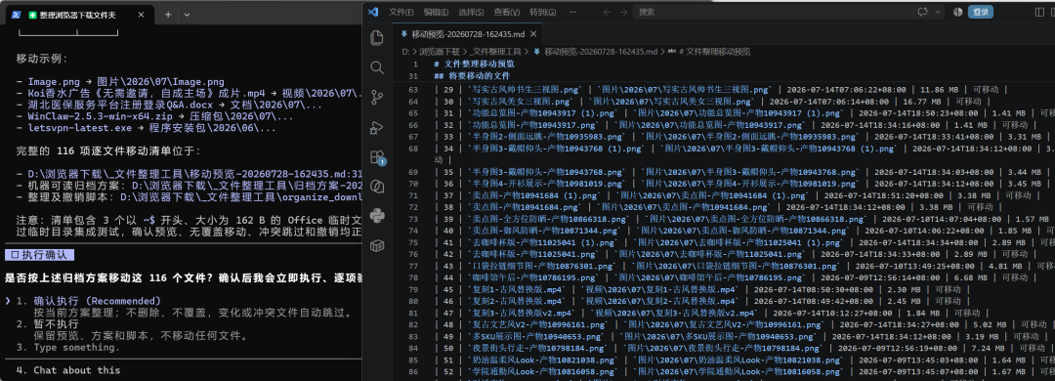Open the 选择(S) menu
1055x381 pixels.
(x=472, y=12)
